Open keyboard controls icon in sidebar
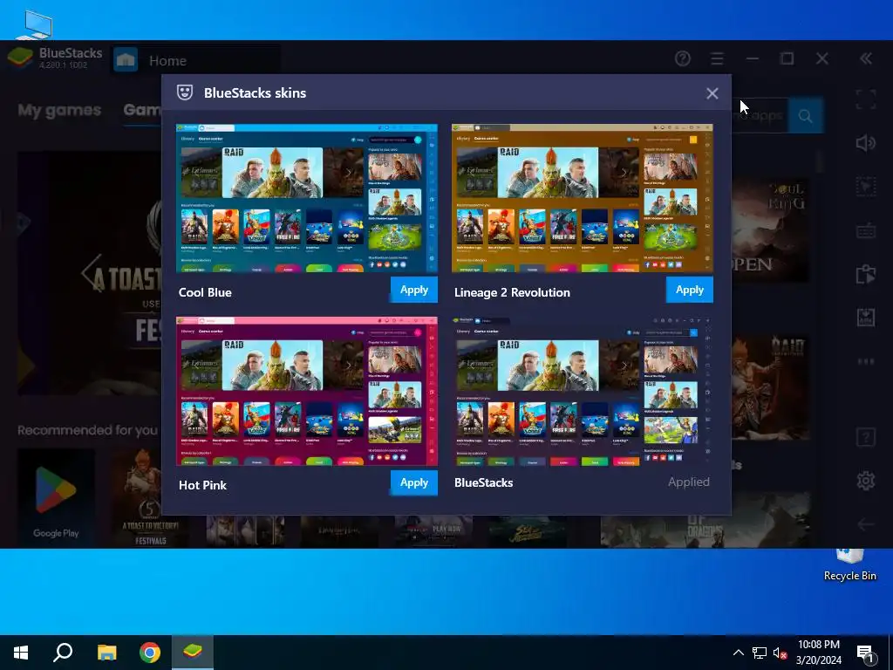 866,230
